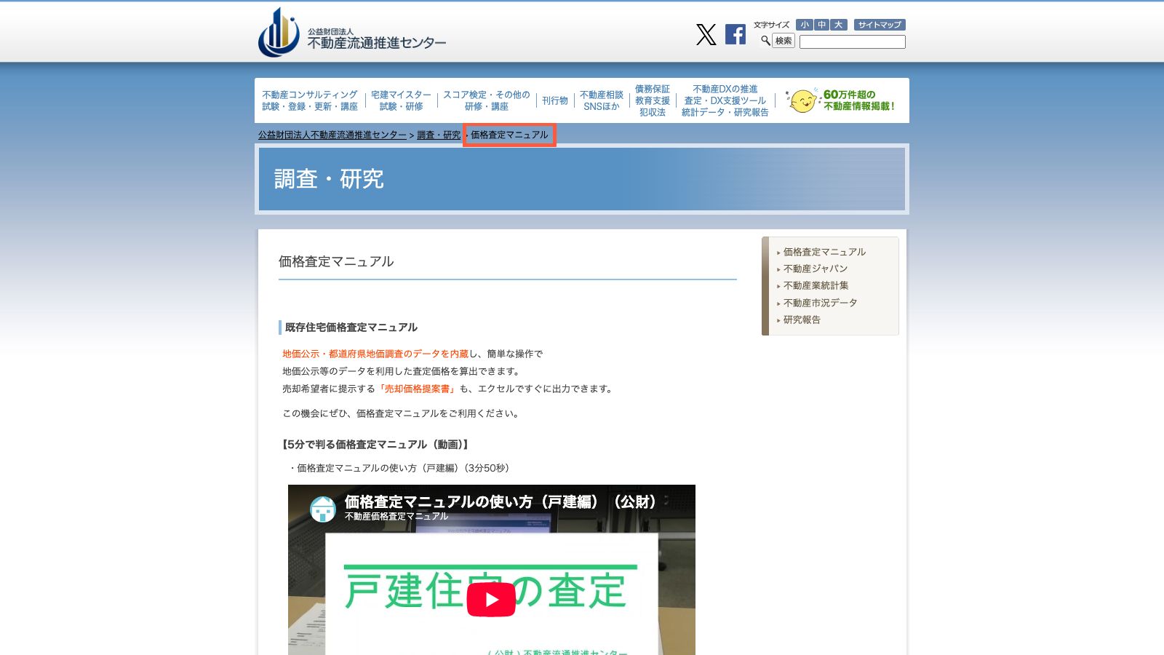Open 債務保証 教育支援 犯収法 menu

coord(653,100)
